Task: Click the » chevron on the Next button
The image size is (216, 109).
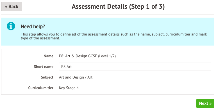Action: point(210,103)
